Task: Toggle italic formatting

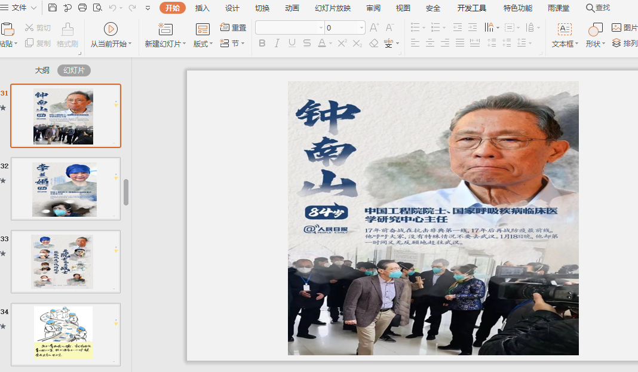Action: (x=277, y=43)
